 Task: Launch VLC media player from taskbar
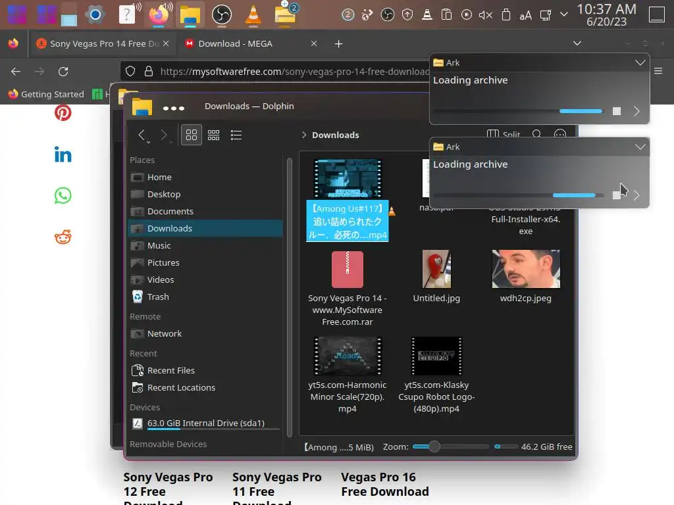253,15
